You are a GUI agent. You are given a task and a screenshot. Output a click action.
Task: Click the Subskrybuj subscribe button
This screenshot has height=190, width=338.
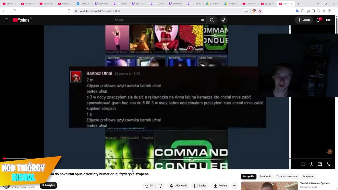click(x=48, y=185)
